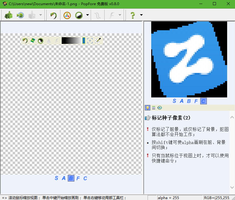Click the pointing hand icon beside 标记种子像素
Image resolution: width=235 pixels, height=200 pixels.
click(x=148, y=118)
